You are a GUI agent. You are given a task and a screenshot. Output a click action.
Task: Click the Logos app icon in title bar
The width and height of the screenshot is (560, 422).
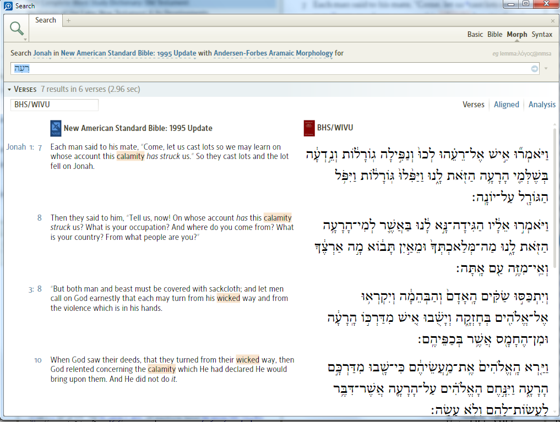(x=8, y=6)
